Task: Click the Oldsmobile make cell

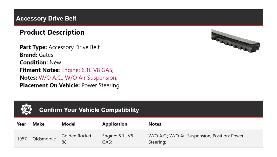Action: (44, 139)
